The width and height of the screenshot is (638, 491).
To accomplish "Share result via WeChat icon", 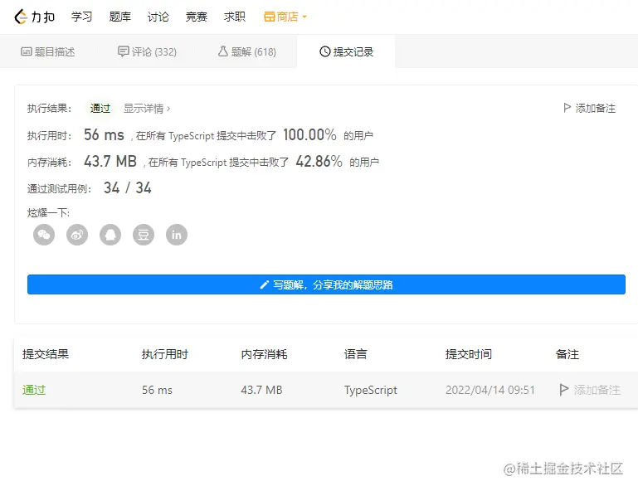I will (44, 235).
